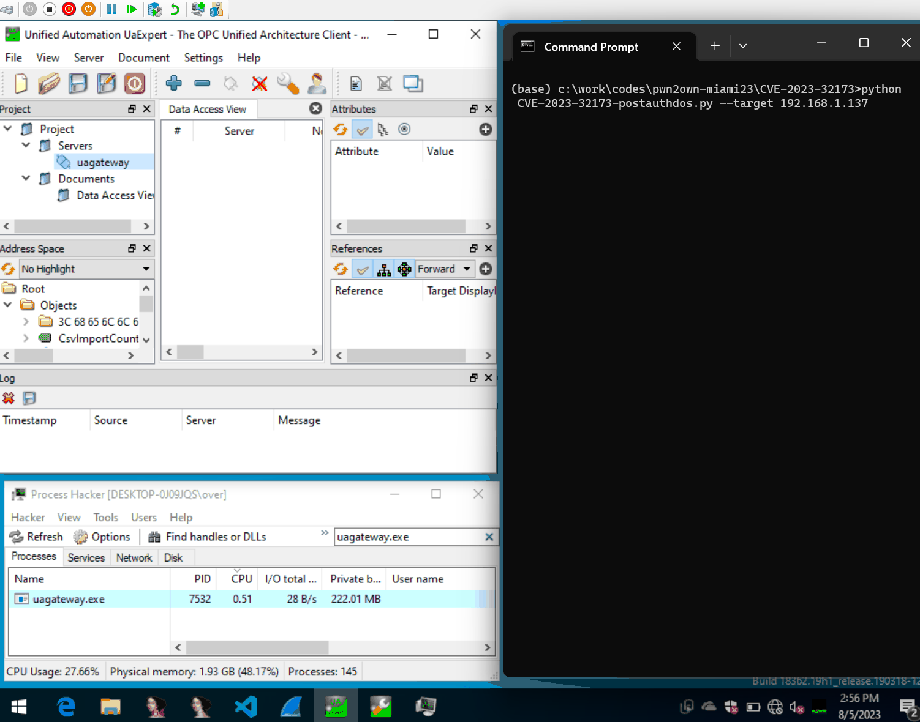This screenshot has height=722, width=920.
Task: Click the gray plug connect server icon
Action: coord(231,83)
